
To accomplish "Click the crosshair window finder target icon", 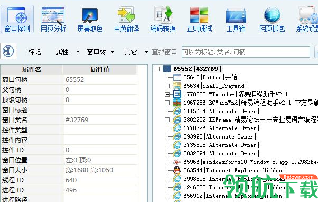I will pyautogui.click(x=8, y=51).
